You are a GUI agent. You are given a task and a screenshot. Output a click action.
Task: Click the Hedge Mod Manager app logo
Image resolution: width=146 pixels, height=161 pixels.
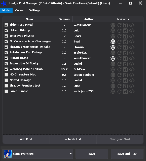point(4,4)
